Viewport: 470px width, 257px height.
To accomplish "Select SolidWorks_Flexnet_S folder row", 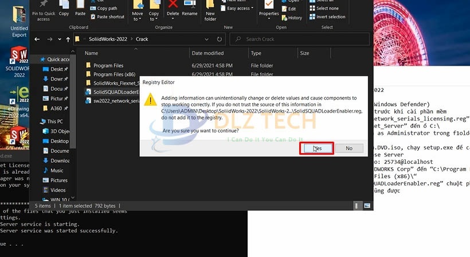I will (113, 83).
